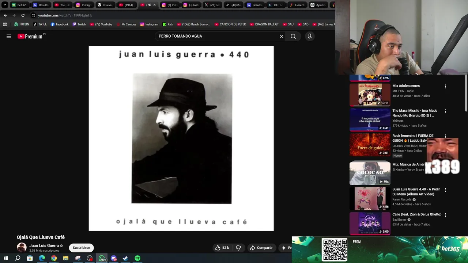
Task: Click the Juan Luis Guerra channel avatar
Action: point(22,248)
